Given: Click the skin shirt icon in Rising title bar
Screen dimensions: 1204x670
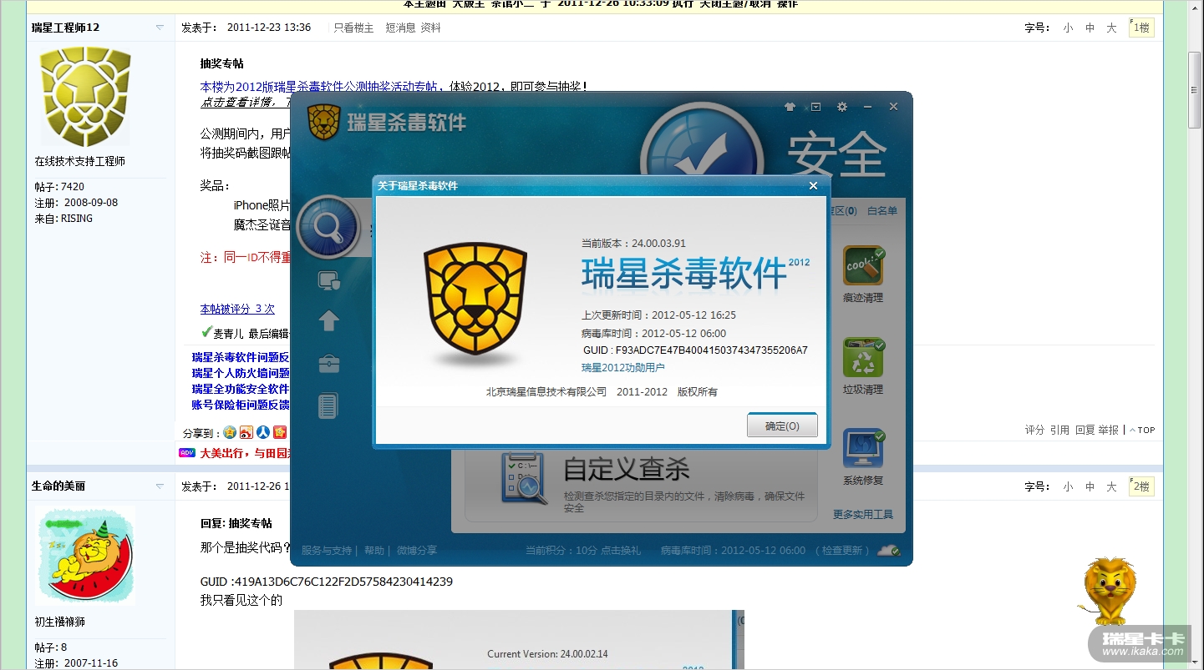Looking at the screenshot, I should (790, 107).
